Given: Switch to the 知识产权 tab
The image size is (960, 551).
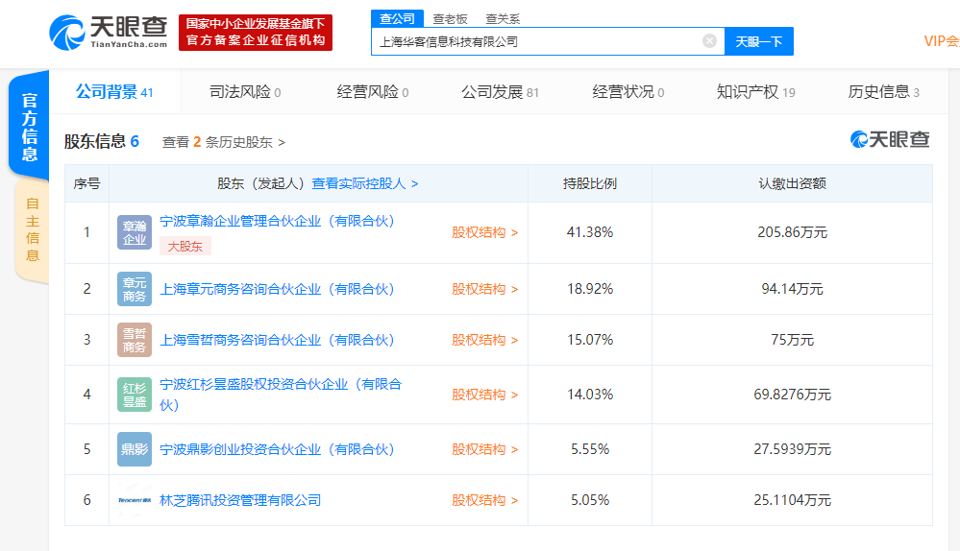Looking at the screenshot, I should tap(755, 92).
